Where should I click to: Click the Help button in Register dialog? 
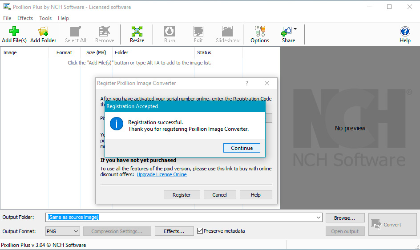256,195
